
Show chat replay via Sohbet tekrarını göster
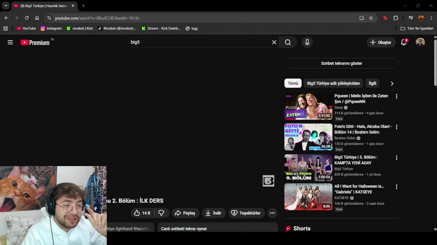341,63
